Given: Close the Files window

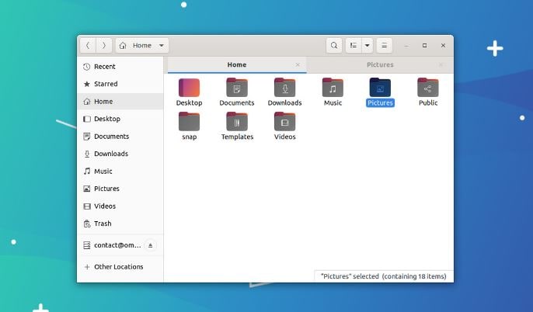Looking at the screenshot, I should (x=443, y=46).
